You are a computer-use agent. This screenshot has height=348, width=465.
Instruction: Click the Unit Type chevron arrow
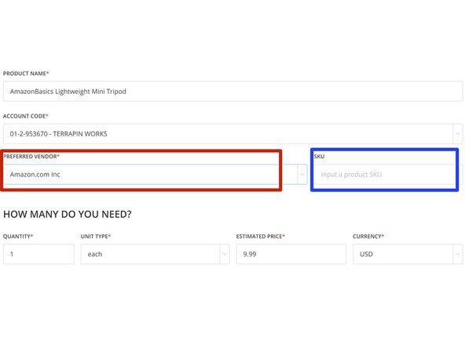tap(225, 254)
